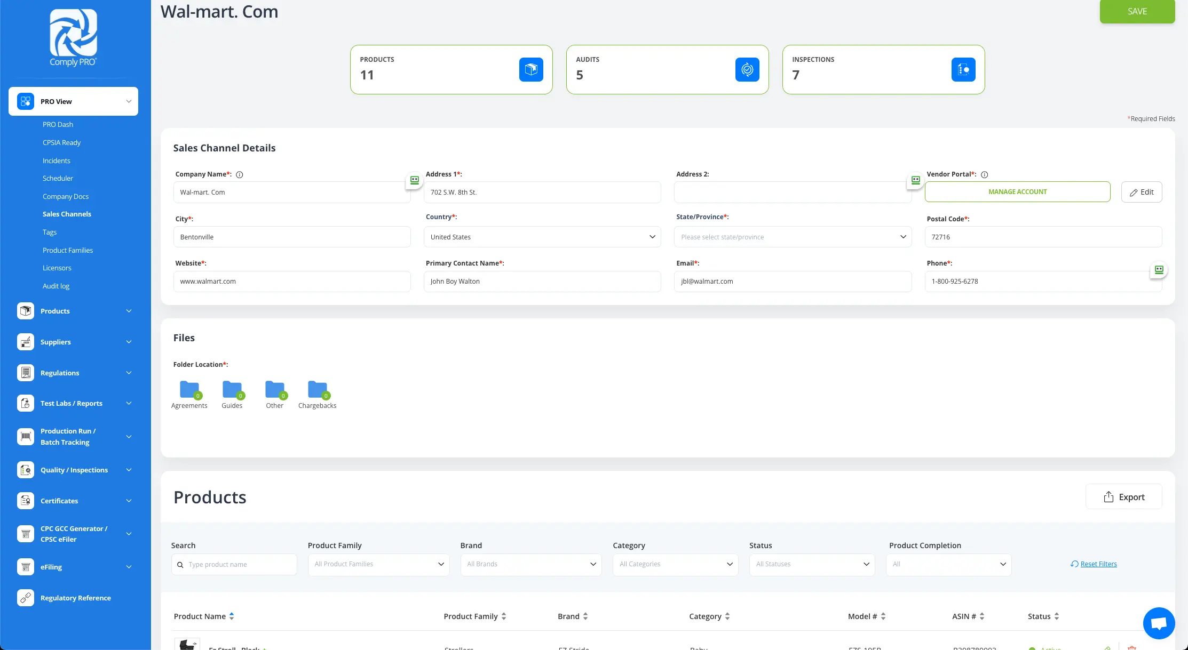Click the green SAVE button

coord(1137,12)
